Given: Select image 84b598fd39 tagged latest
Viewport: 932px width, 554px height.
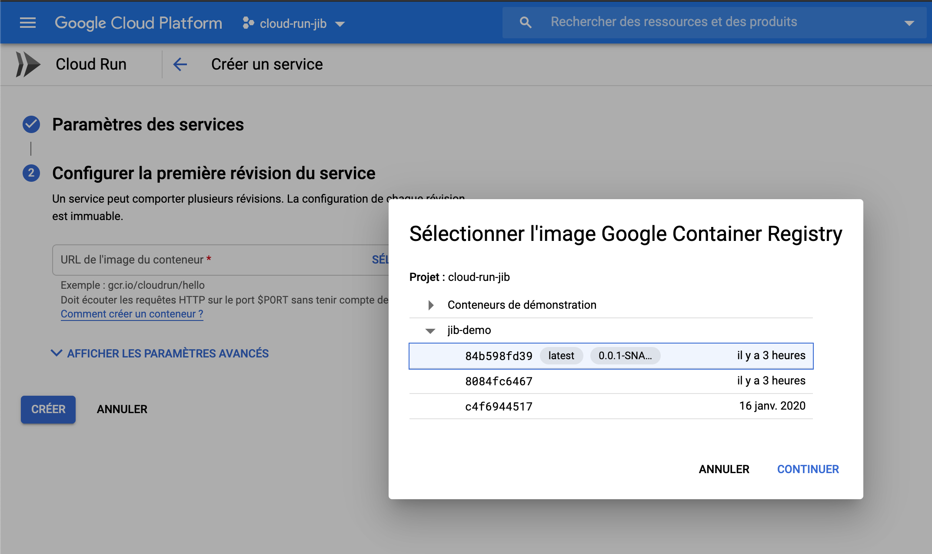Looking at the screenshot, I should coord(499,356).
